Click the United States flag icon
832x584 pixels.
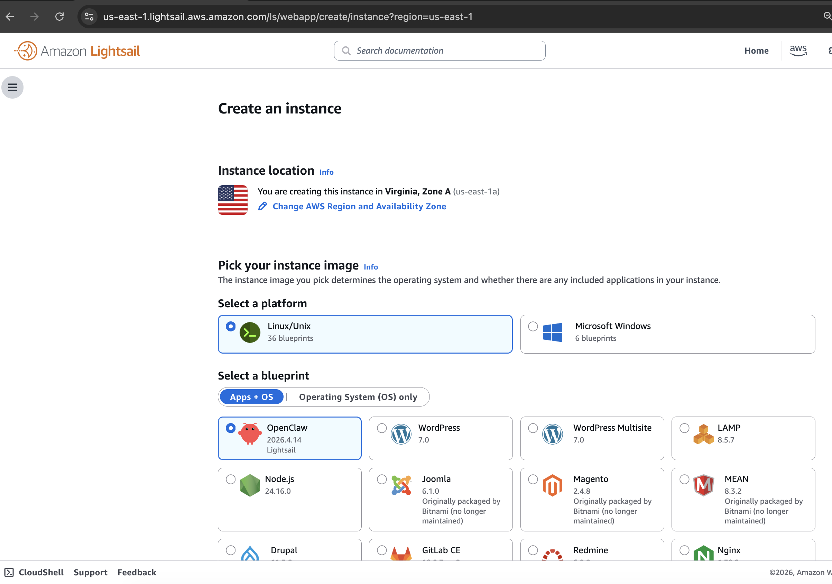(233, 200)
